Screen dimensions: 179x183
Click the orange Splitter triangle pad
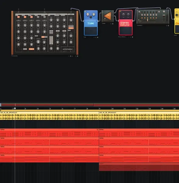tap(107, 16)
